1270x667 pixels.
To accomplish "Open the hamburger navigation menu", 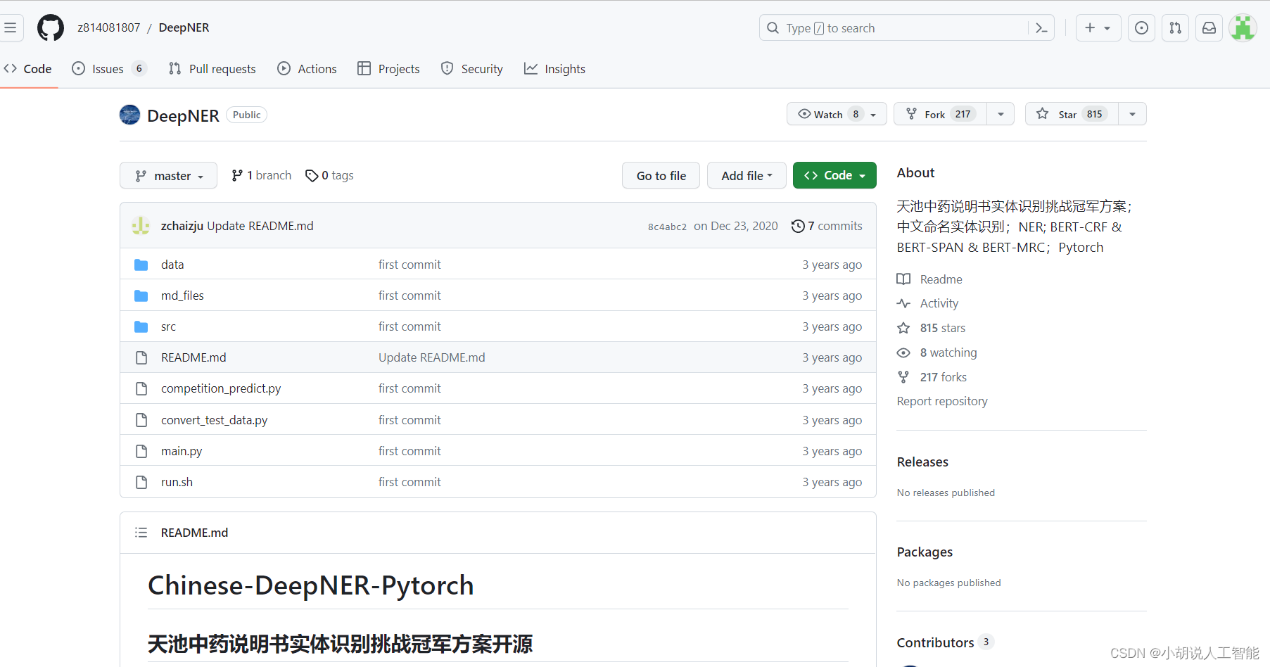I will (x=10, y=28).
